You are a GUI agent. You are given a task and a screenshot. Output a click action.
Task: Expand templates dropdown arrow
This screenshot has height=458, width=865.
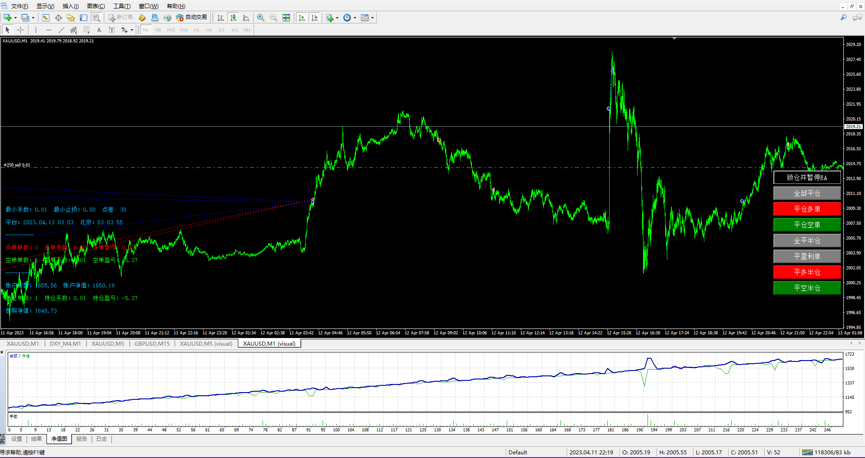pos(372,18)
